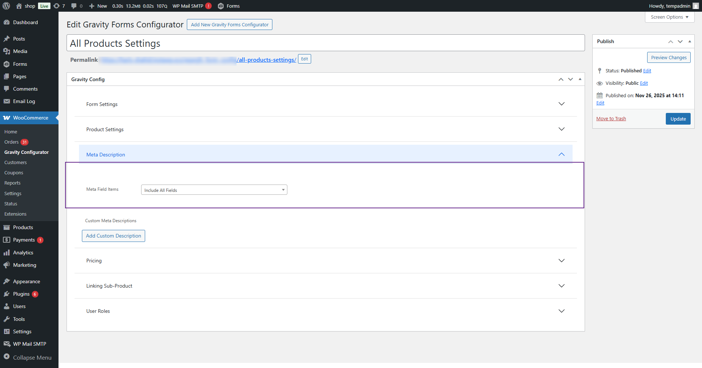This screenshot has height=368, width=702.
Task: Open the Forms icon in admin bar
Action: (x=220, y=6)
